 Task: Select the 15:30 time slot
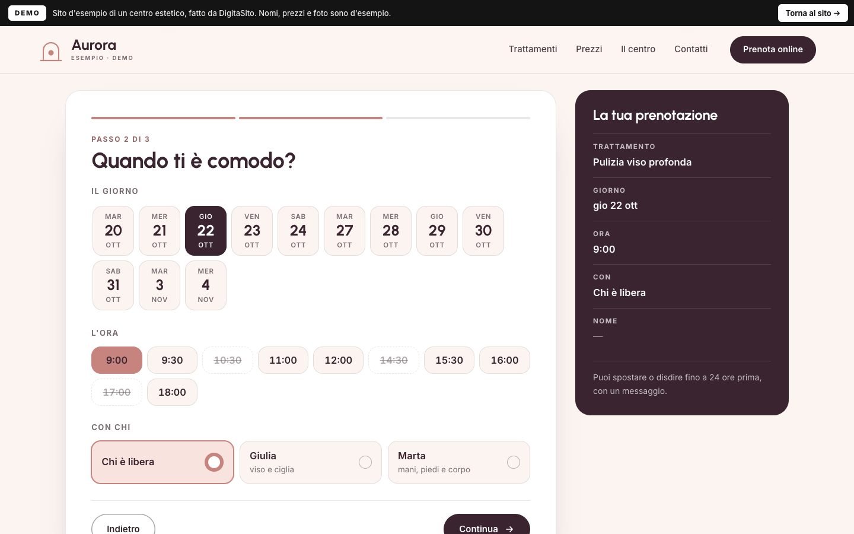[450, 360]
